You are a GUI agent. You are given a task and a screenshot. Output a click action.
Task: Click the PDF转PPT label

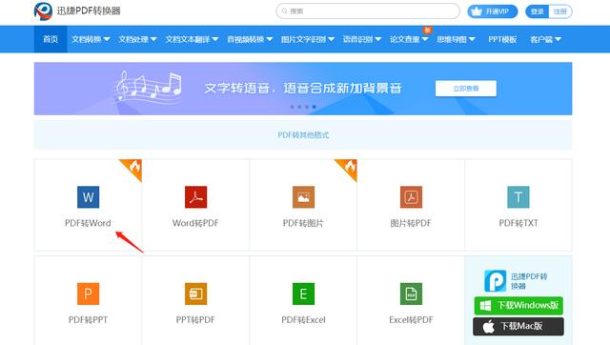pos(88,320)
